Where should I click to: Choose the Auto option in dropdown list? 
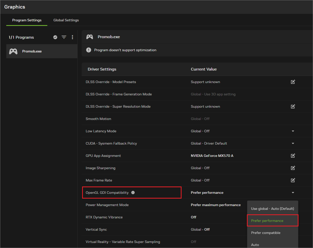point(273,244)
